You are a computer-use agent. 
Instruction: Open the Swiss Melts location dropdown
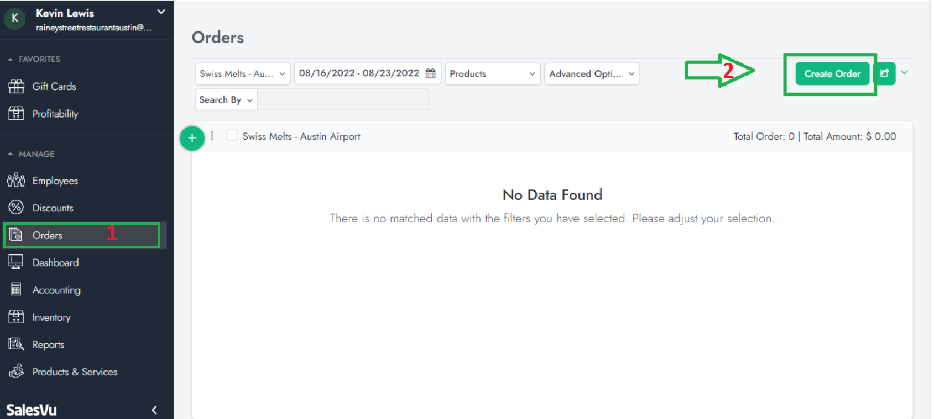242,73
